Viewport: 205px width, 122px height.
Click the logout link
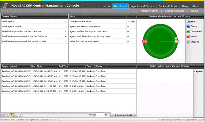click(x=195, y=11)
